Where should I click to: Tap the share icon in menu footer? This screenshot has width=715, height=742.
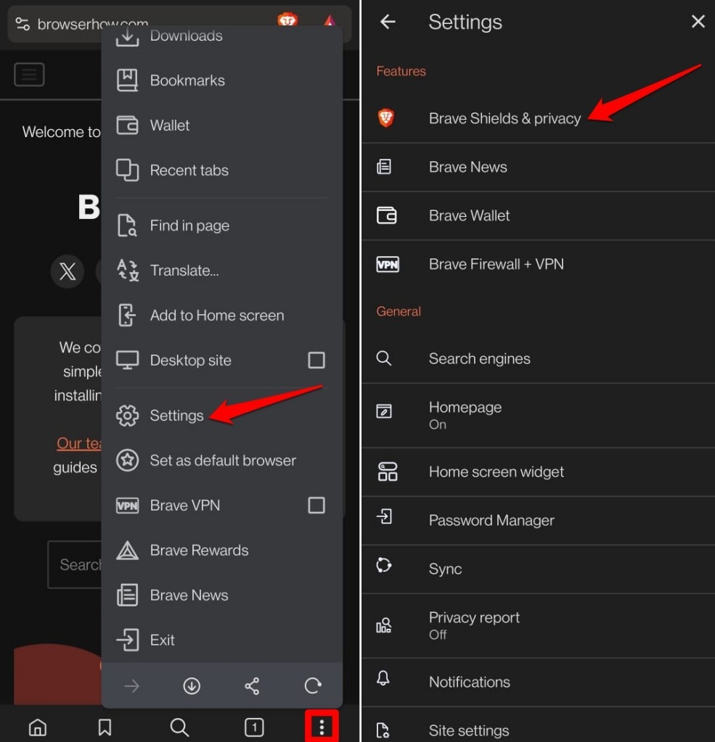click(252, 685)
